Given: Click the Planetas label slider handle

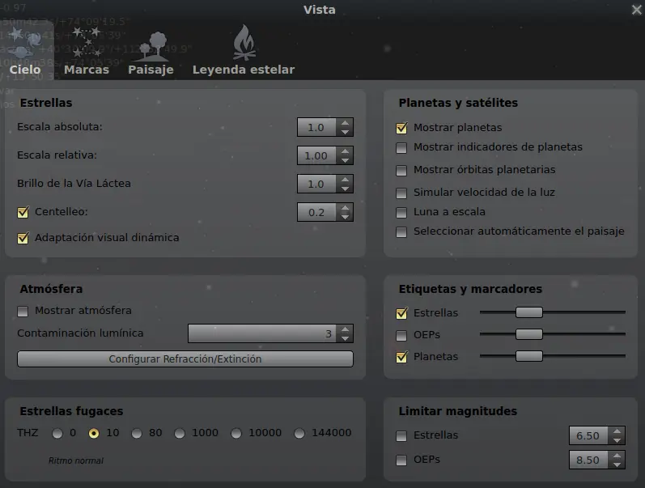Looking at the screenshot, I should (529, 356).
